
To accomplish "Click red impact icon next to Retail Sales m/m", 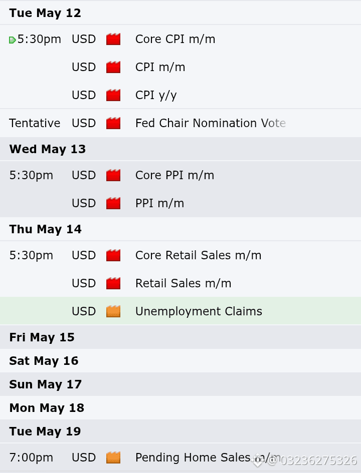I will pyautogui.click(x=113, y=284).
